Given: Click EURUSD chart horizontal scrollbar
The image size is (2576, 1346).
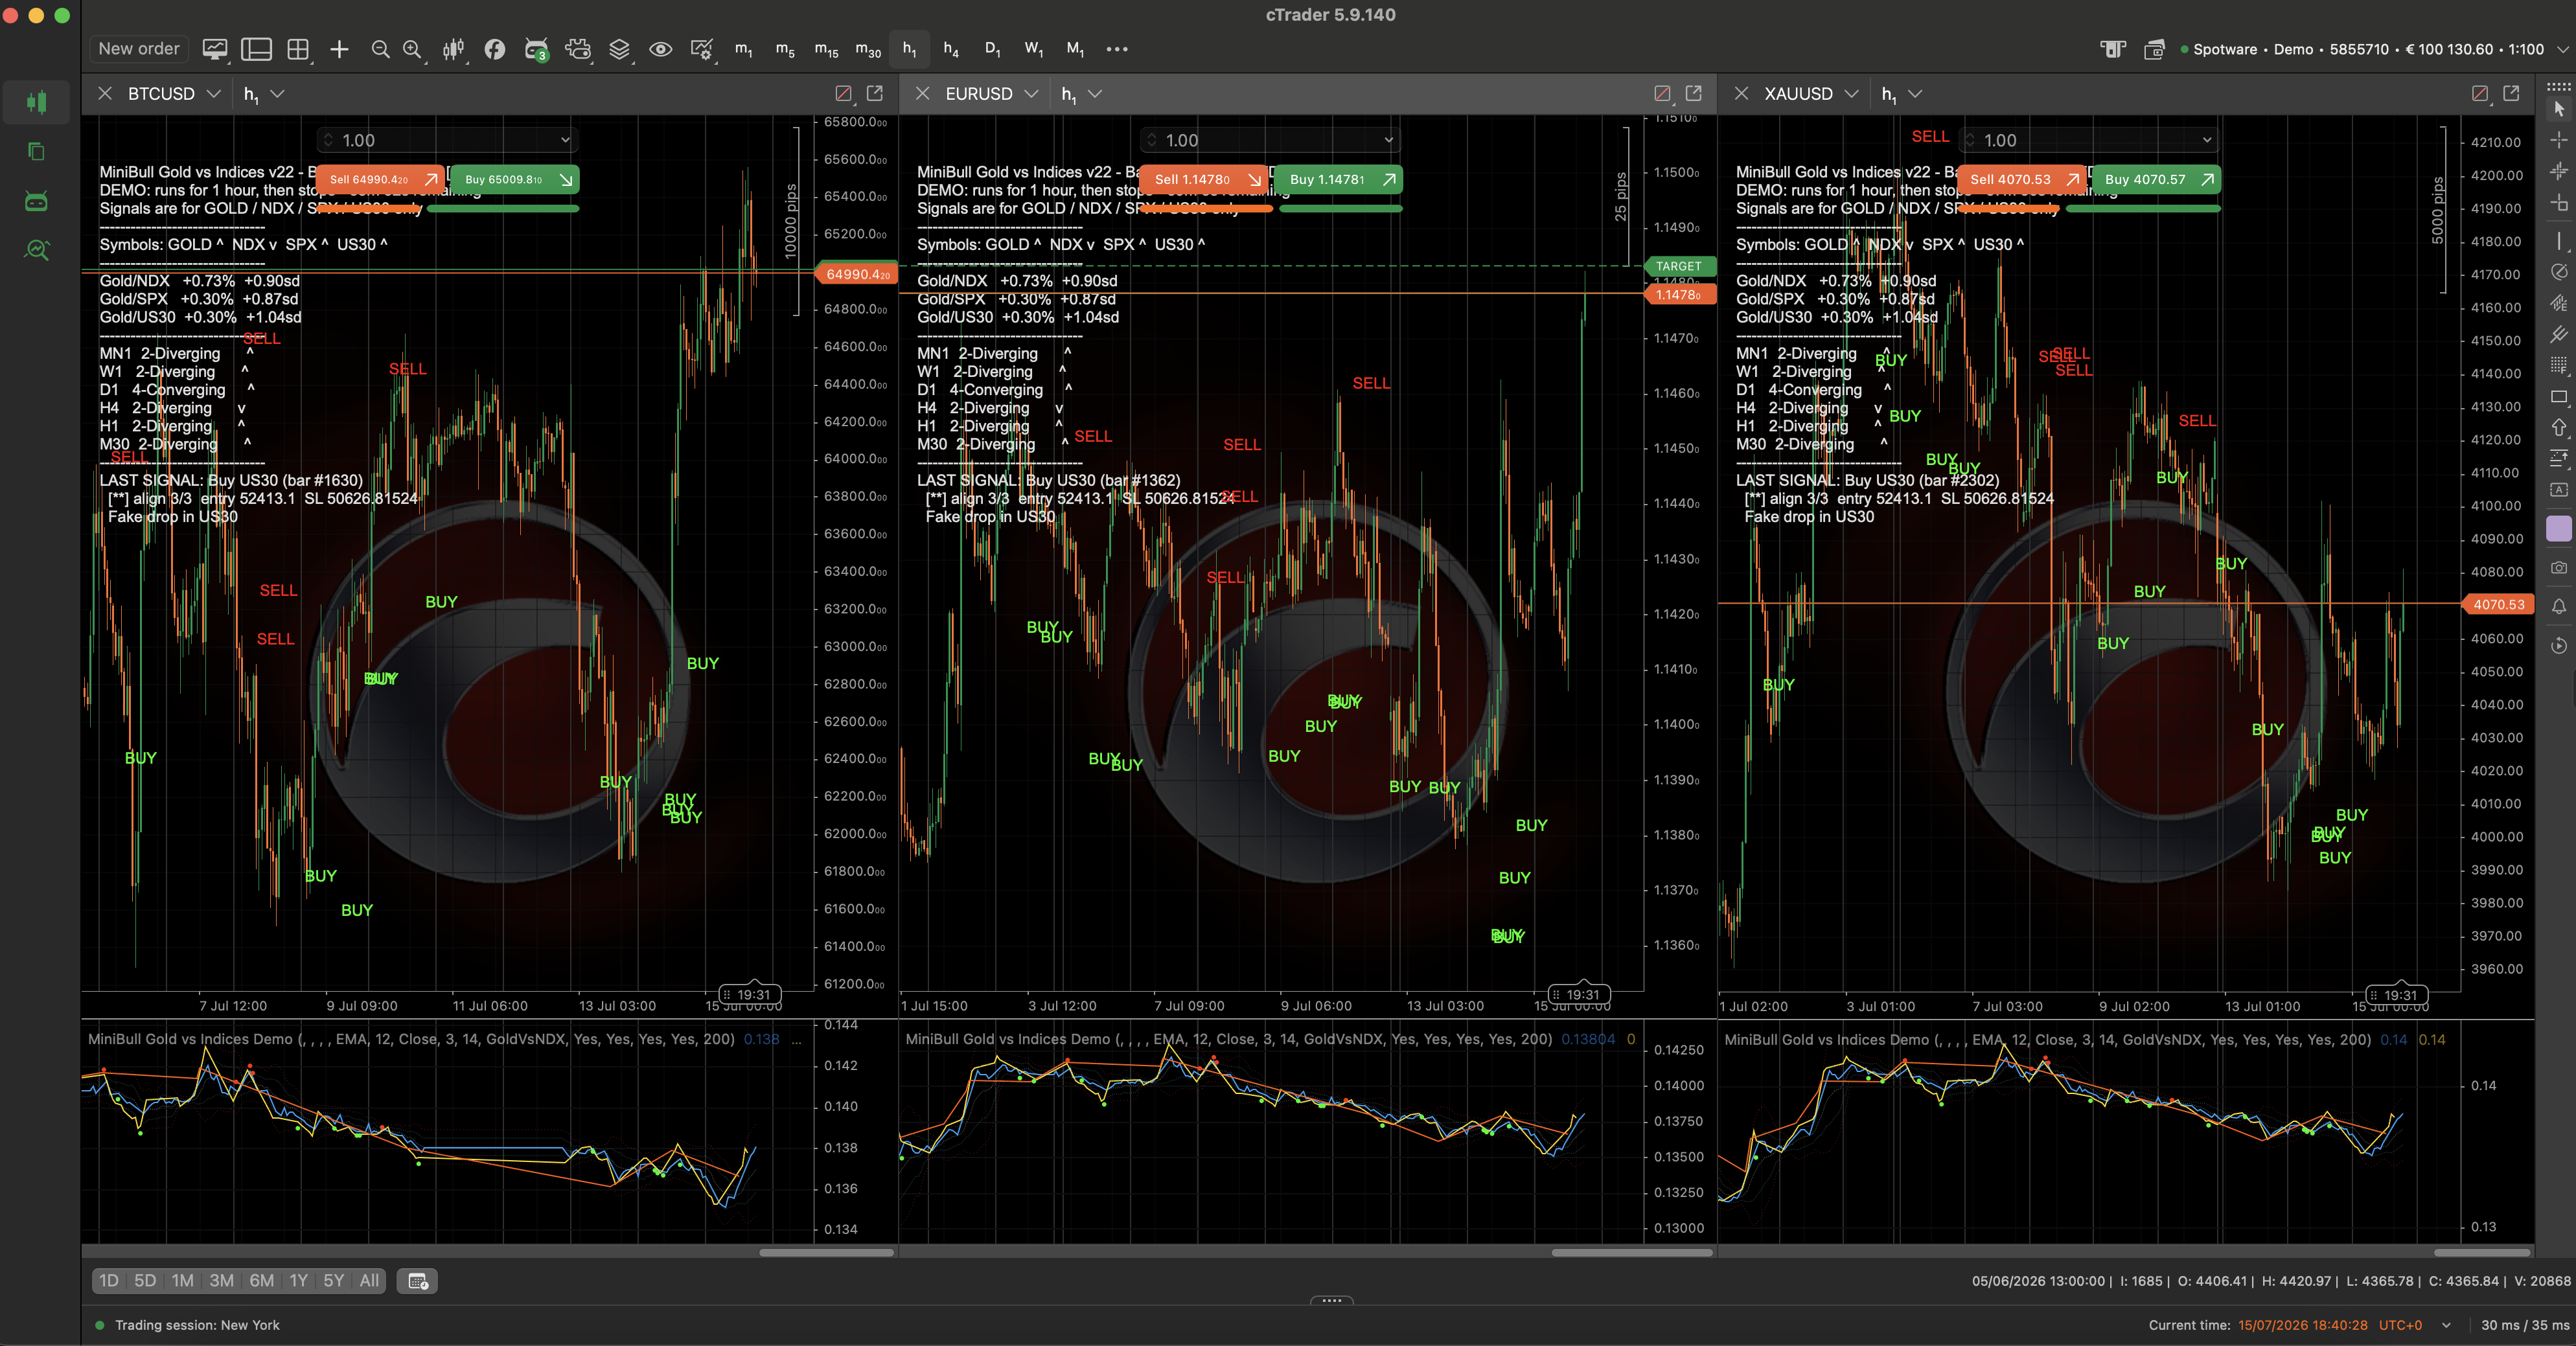Looking at the screenshot, I should point(1632,1252).
